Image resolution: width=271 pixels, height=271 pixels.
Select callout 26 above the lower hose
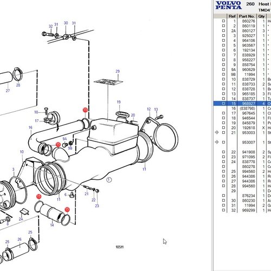click(20, 240)
